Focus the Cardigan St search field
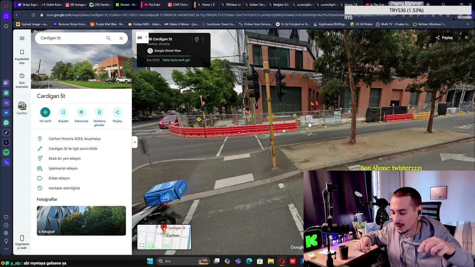 [x=71, y=38]
